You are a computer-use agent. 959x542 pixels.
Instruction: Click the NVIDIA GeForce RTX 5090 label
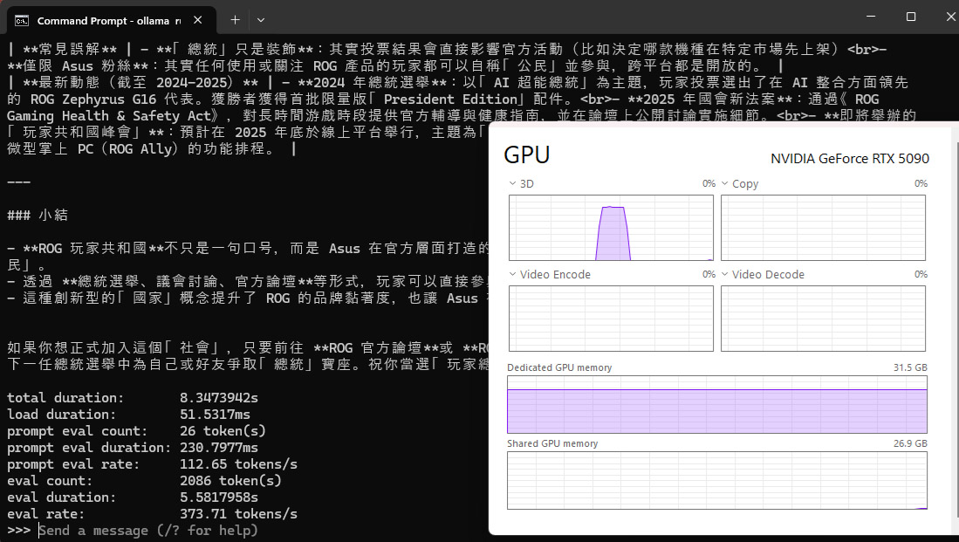(849, 158)
